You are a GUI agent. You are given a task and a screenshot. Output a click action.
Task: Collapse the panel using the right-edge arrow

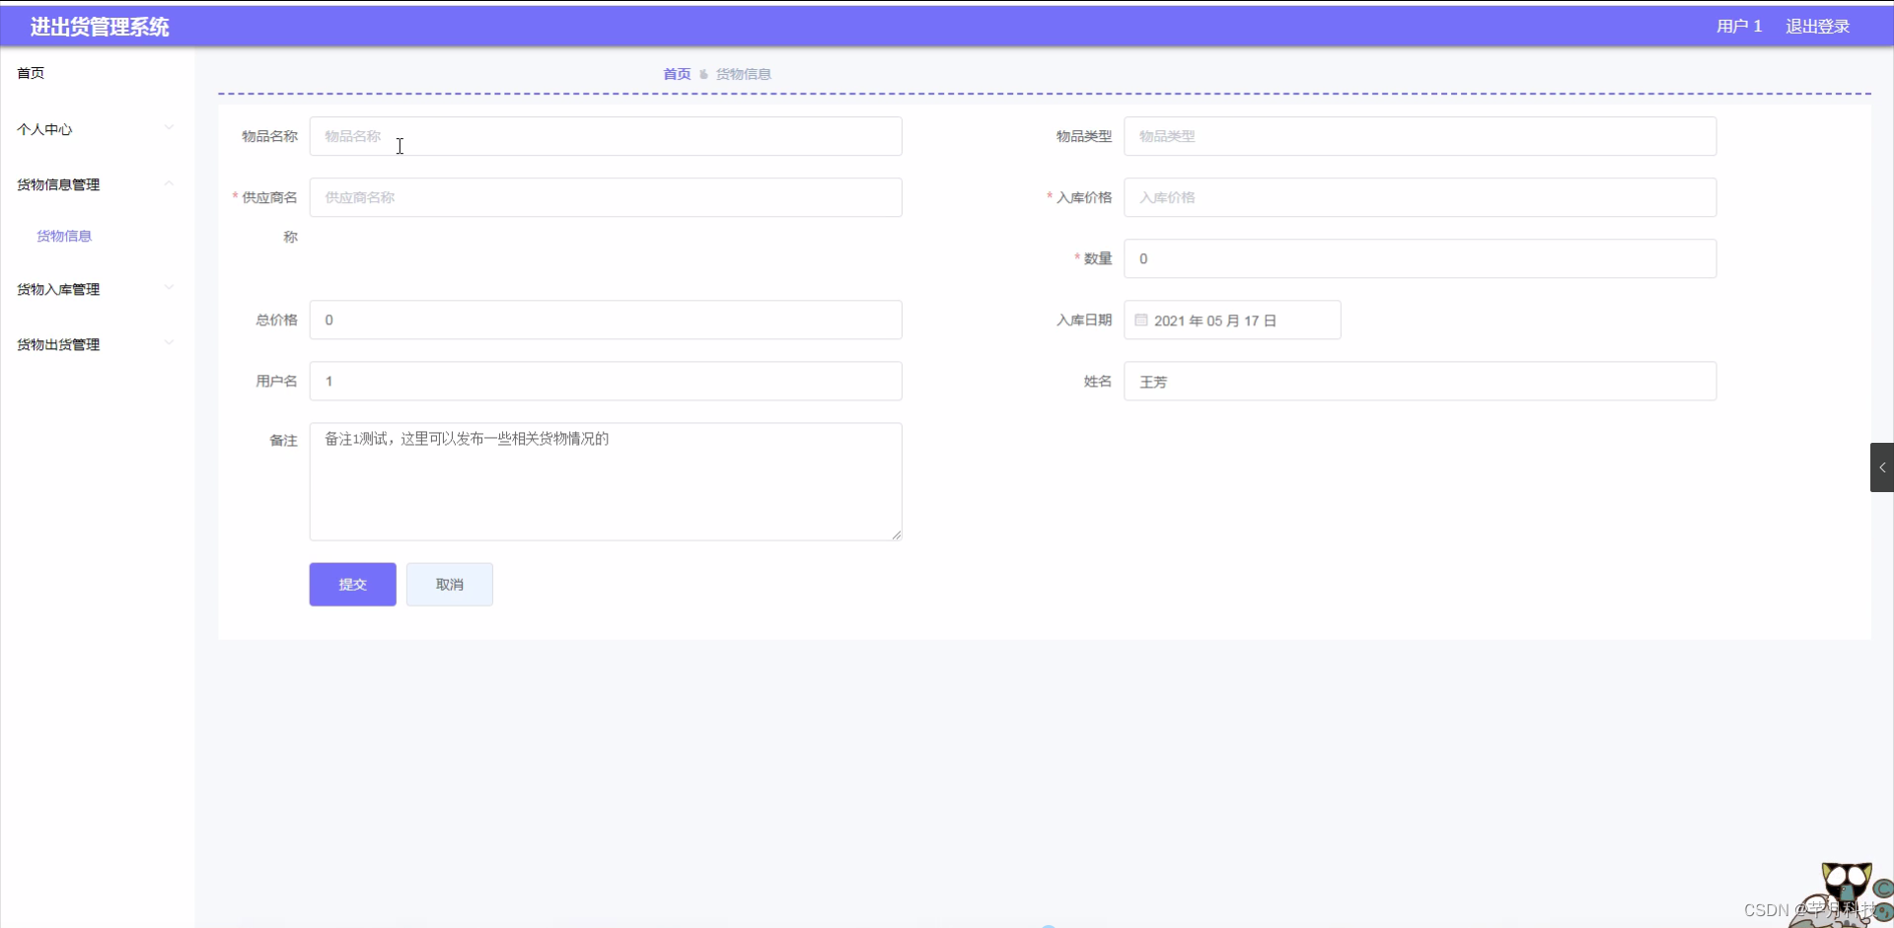point(1882,466)
